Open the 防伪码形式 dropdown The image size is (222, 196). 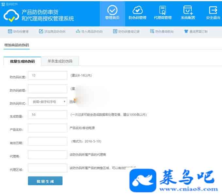48,102
